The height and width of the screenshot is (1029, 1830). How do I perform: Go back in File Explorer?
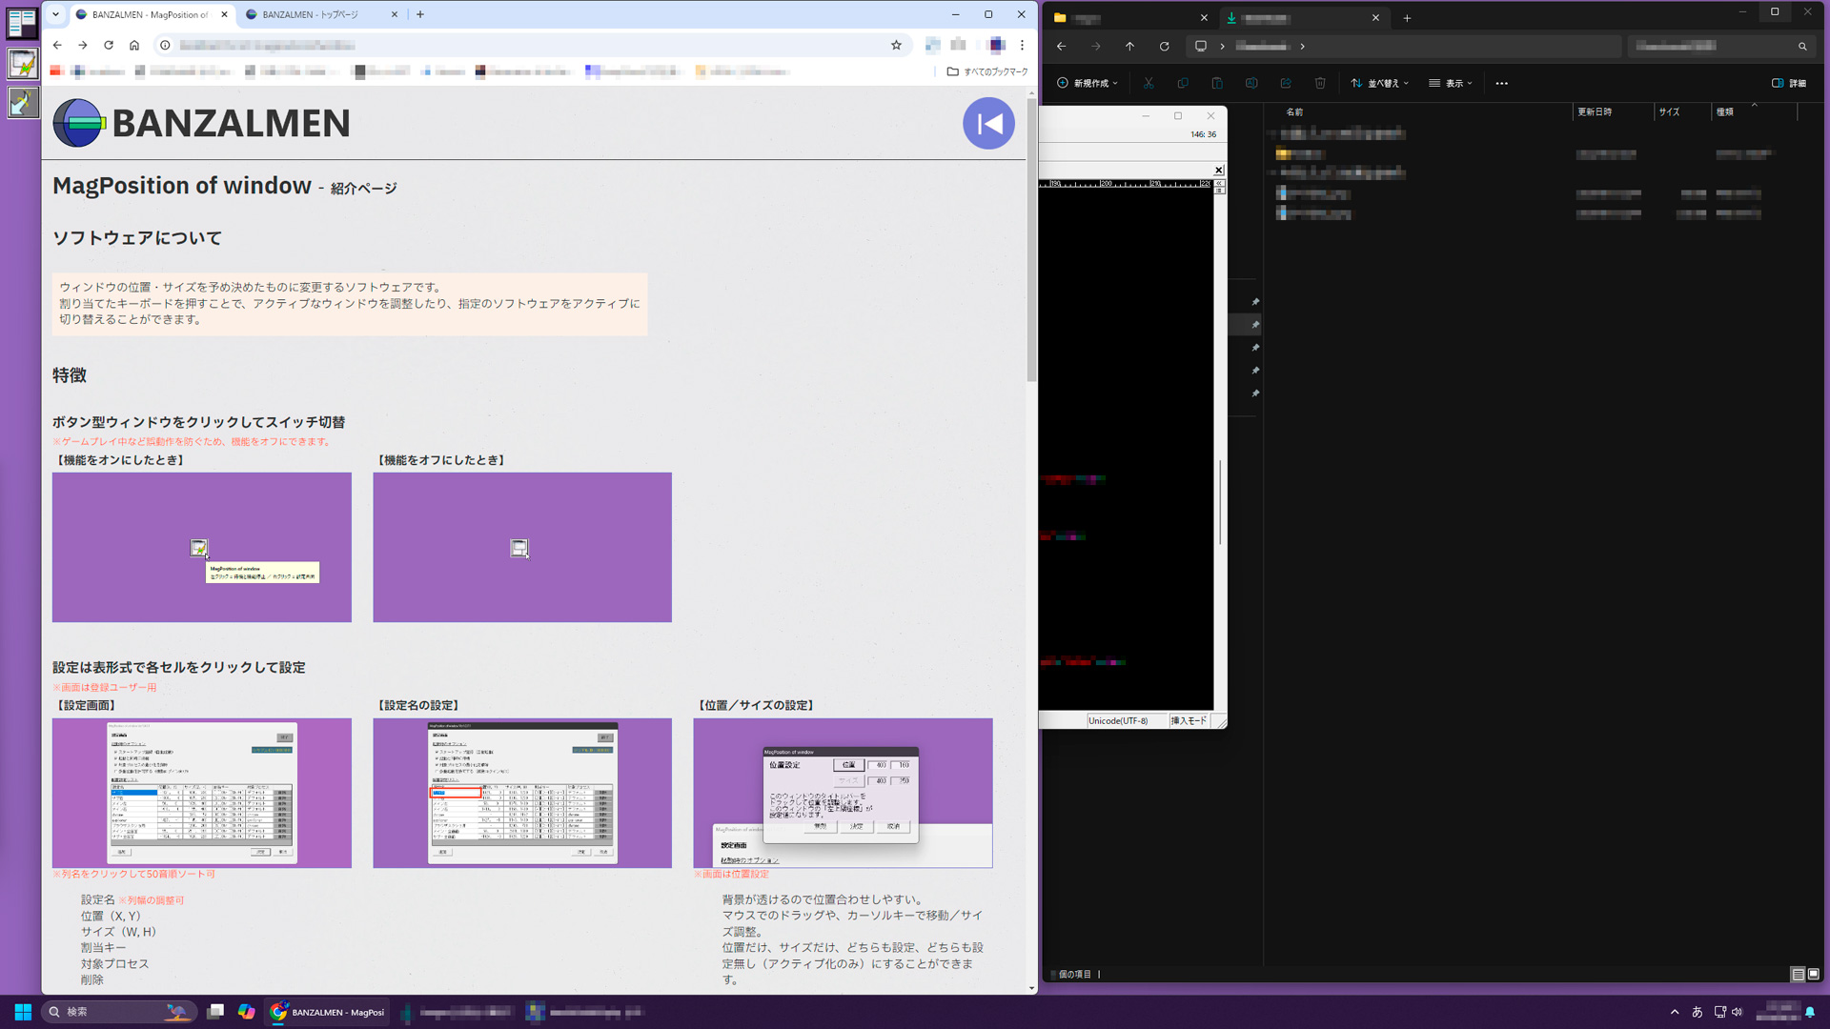pyautogui.click(x=1061, y=46)
